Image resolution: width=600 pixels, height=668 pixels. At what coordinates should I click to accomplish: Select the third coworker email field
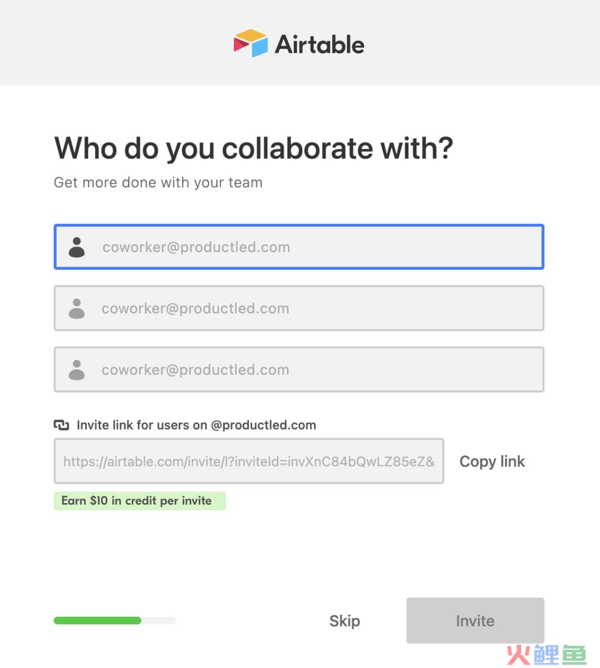299,370
